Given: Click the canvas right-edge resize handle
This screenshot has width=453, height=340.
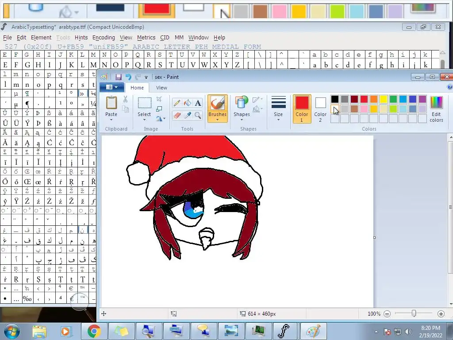Looking at the screenshot, I should [374, 237].
